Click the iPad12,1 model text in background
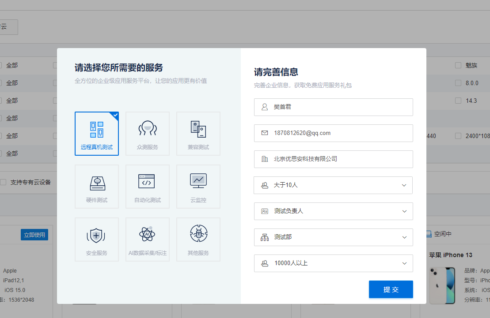This screenshot has height=318, width=490. tap(13, 280)
